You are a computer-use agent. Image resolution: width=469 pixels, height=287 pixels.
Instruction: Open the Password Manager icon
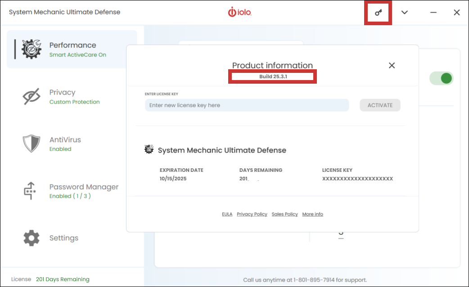pyautogui.click(x=30, y=191)
